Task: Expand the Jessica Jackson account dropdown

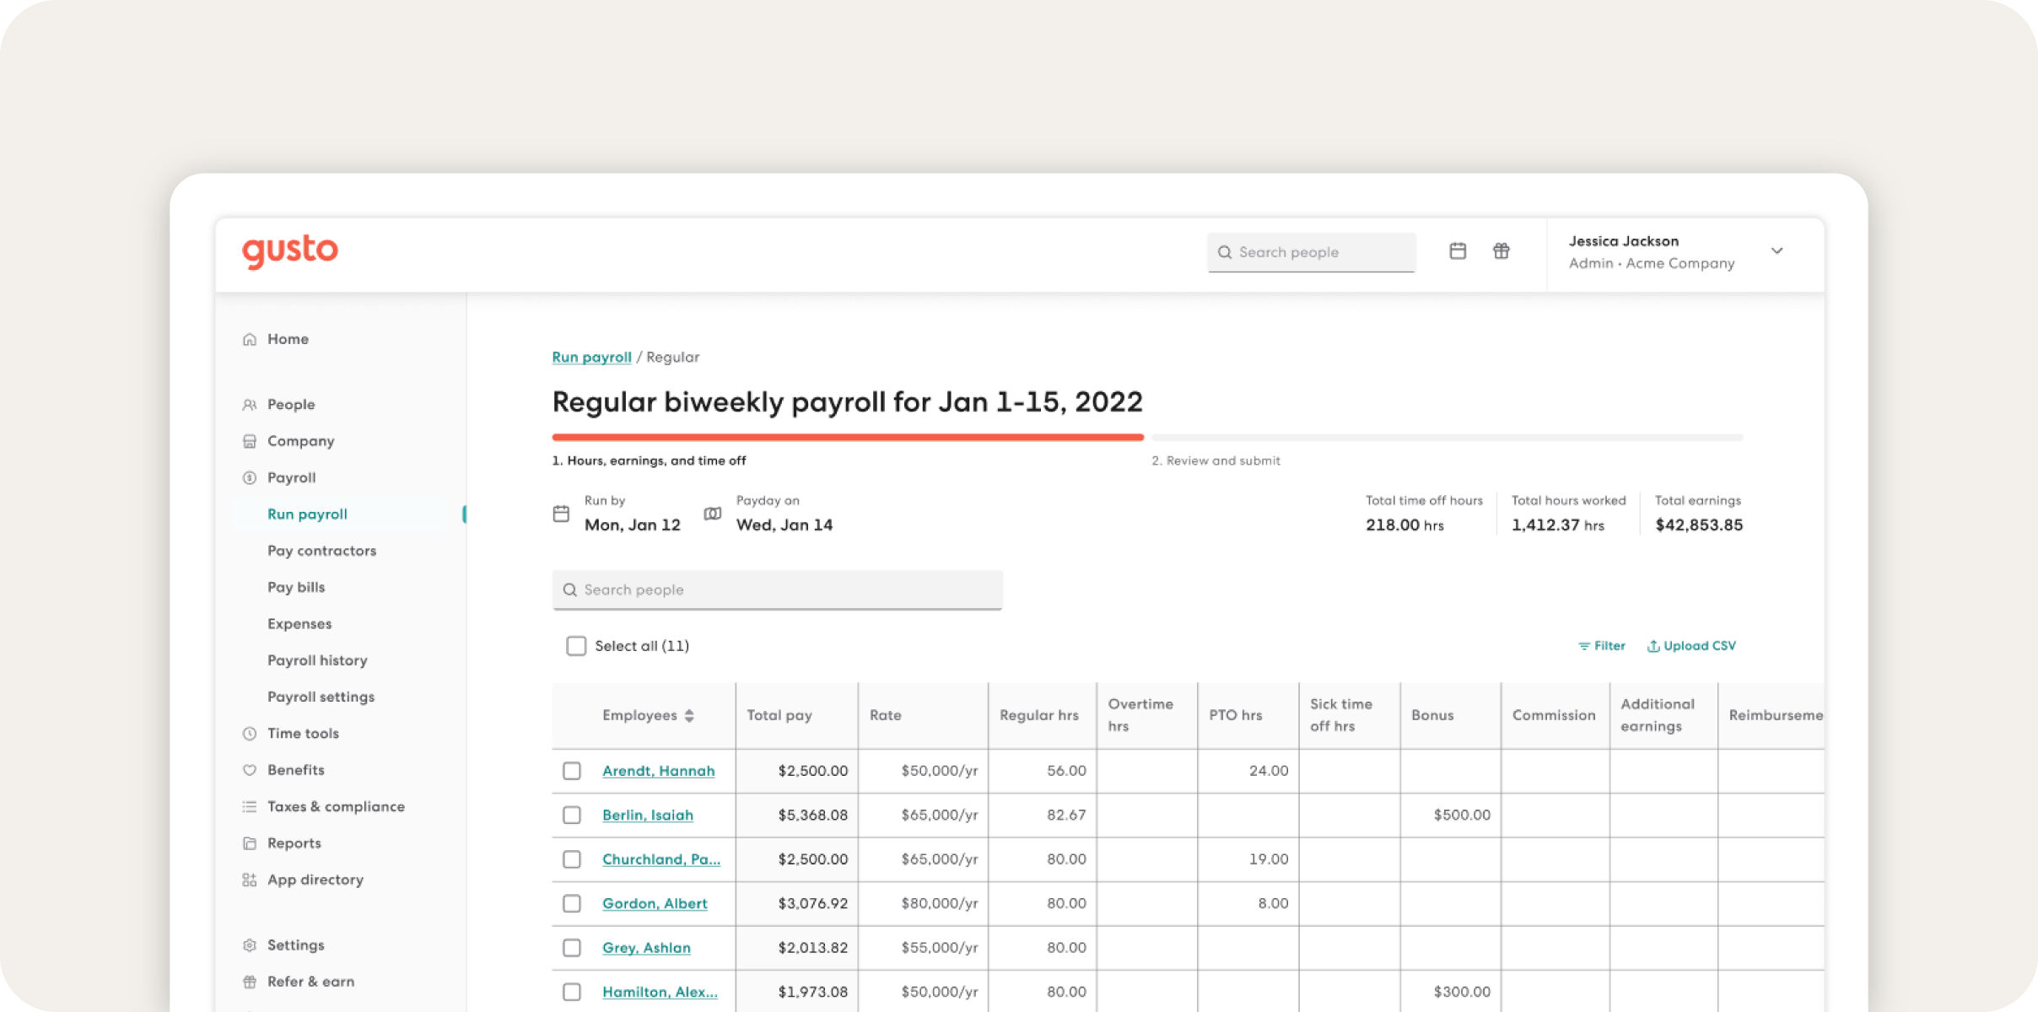Action: pos(1777,251)
